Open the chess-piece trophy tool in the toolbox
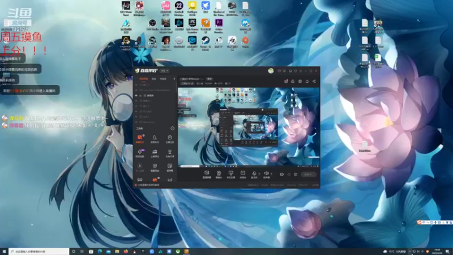 click(169, 152)
